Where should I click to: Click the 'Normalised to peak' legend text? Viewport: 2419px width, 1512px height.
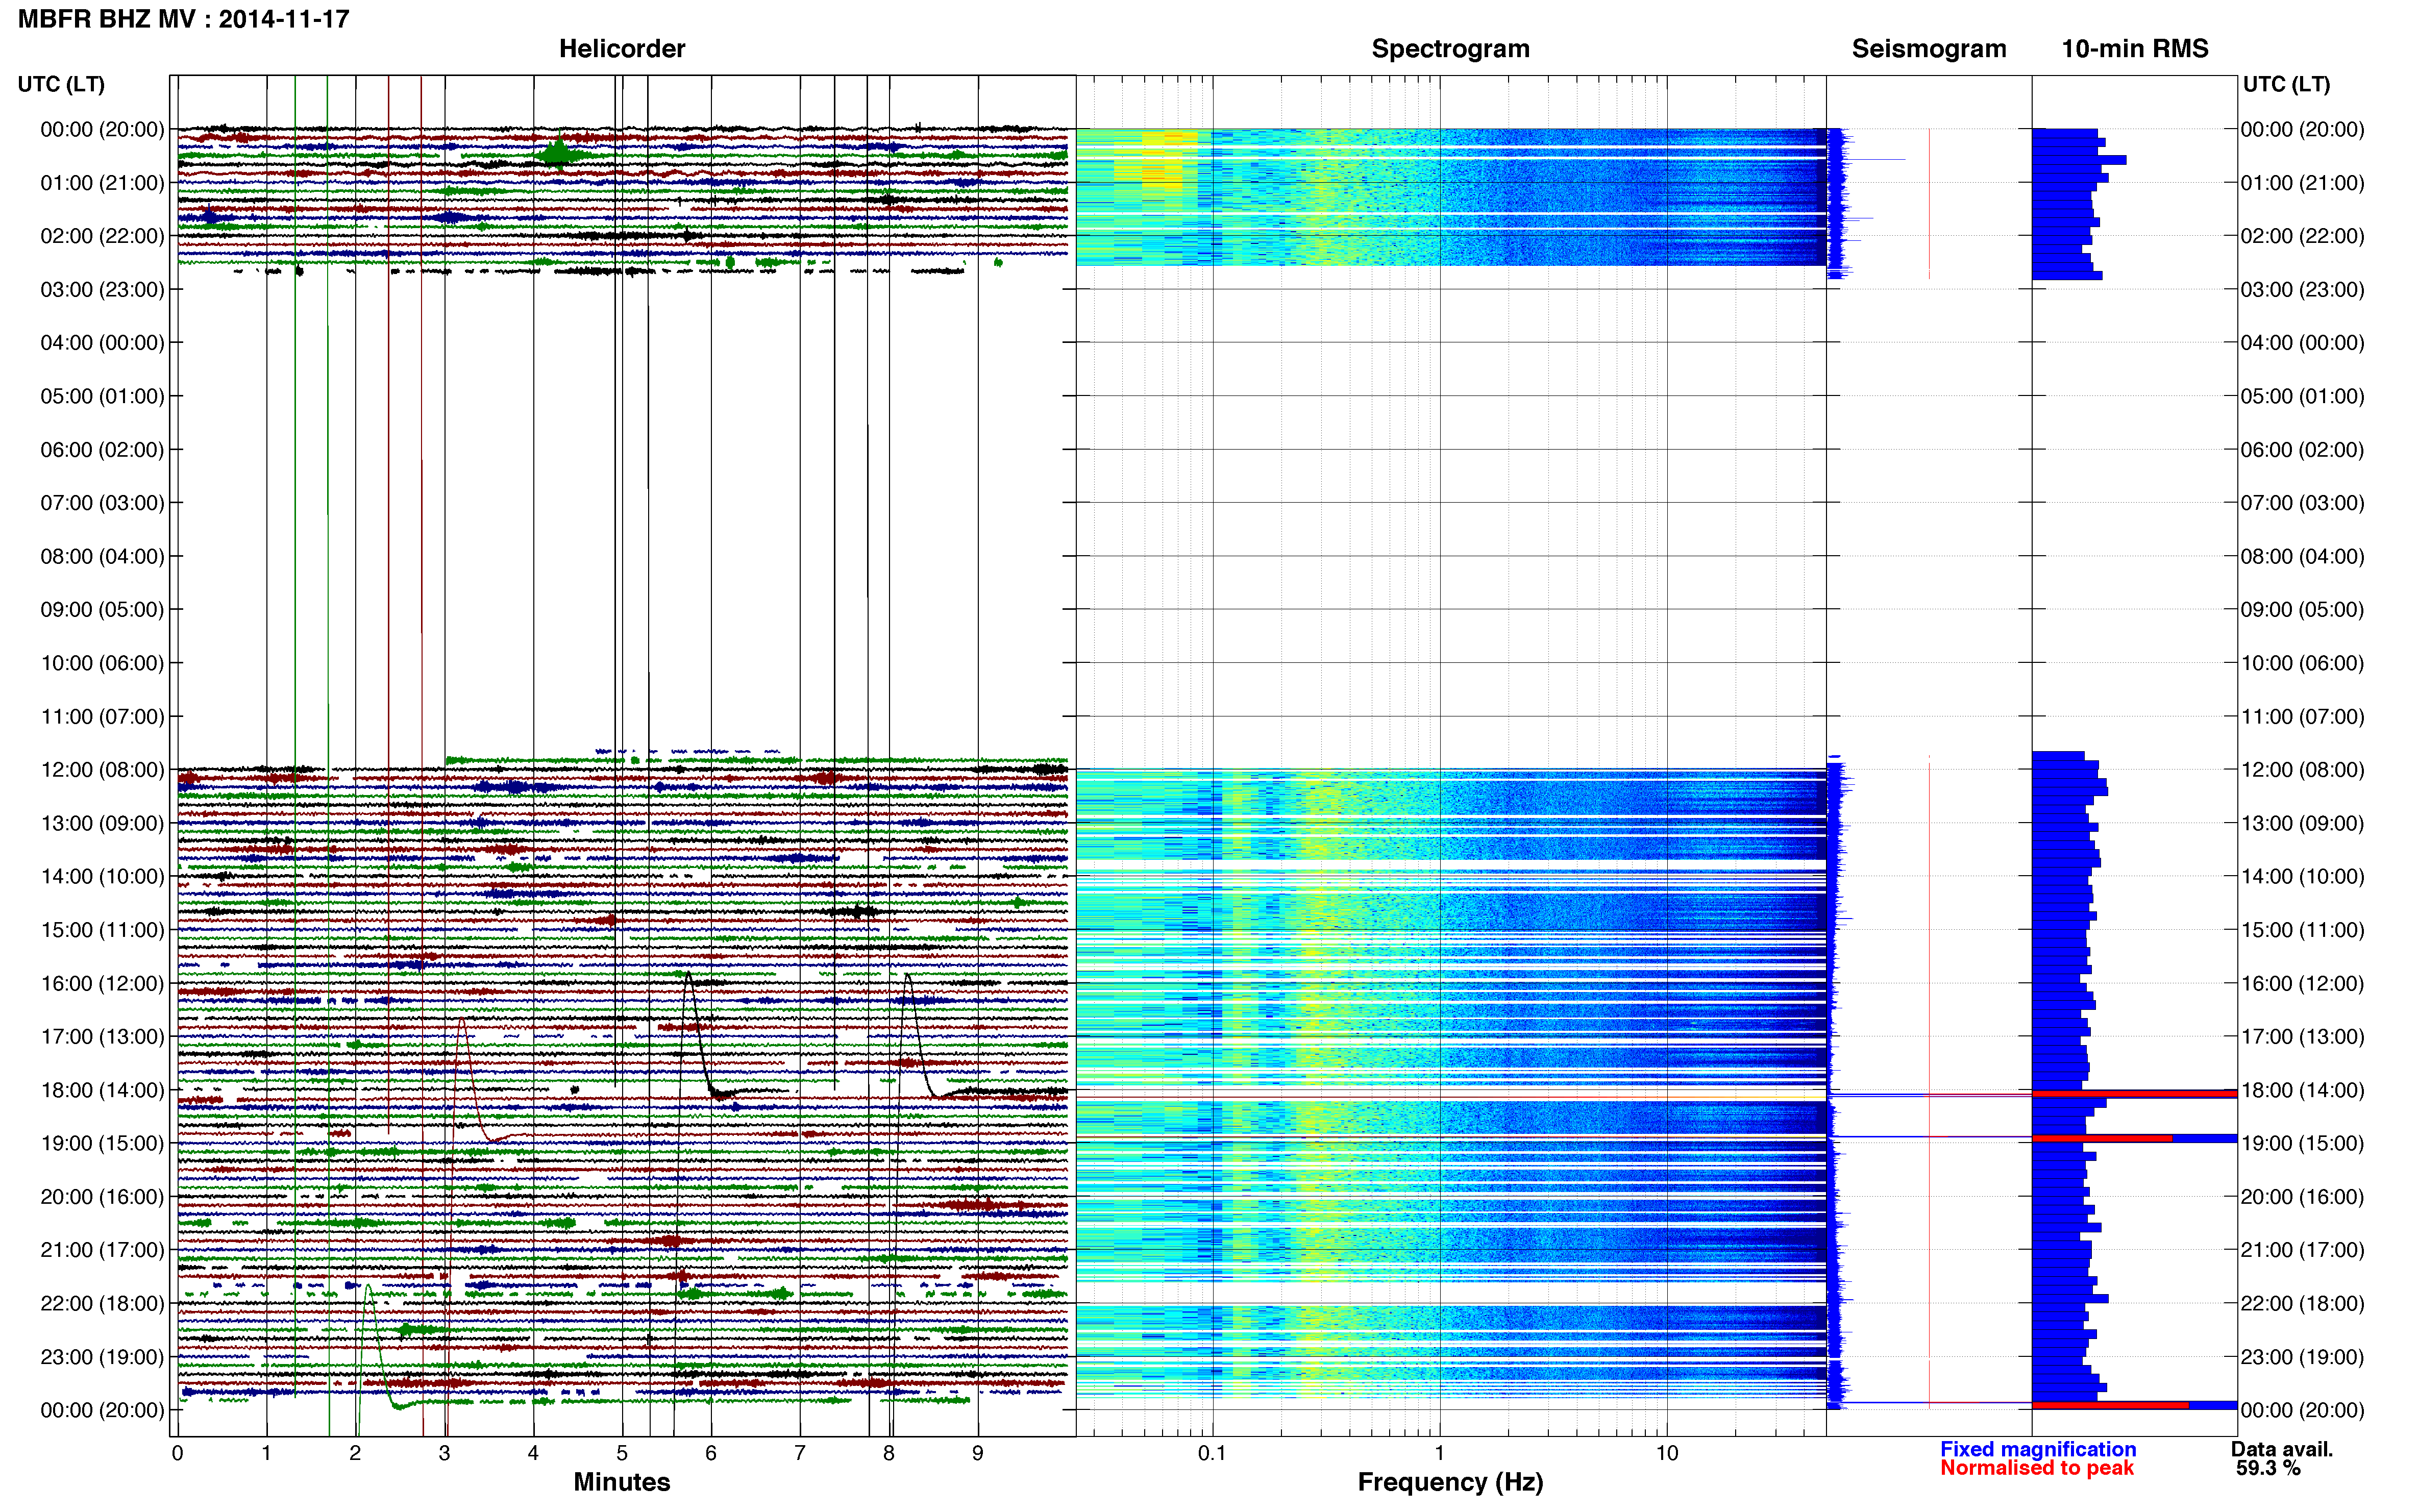[x=2037, y=1468]
